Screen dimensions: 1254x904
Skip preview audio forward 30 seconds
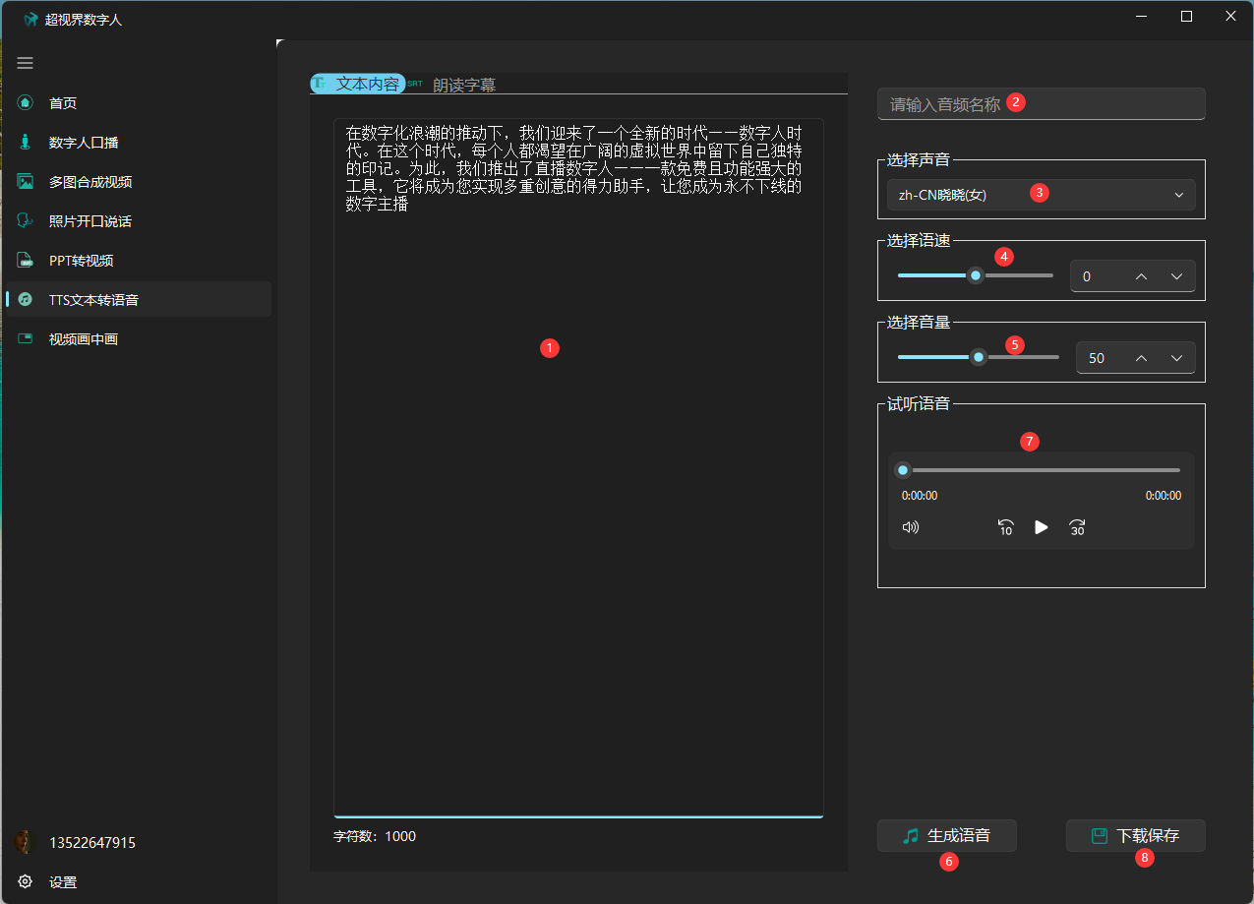coord(1077,527)
